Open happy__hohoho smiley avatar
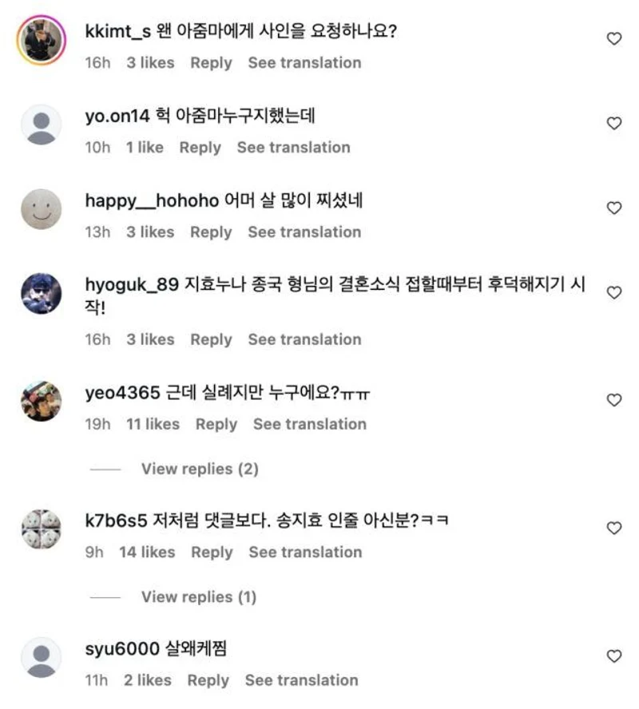The image size is (639, 709). pyautogui.click(x=40, y=210)
